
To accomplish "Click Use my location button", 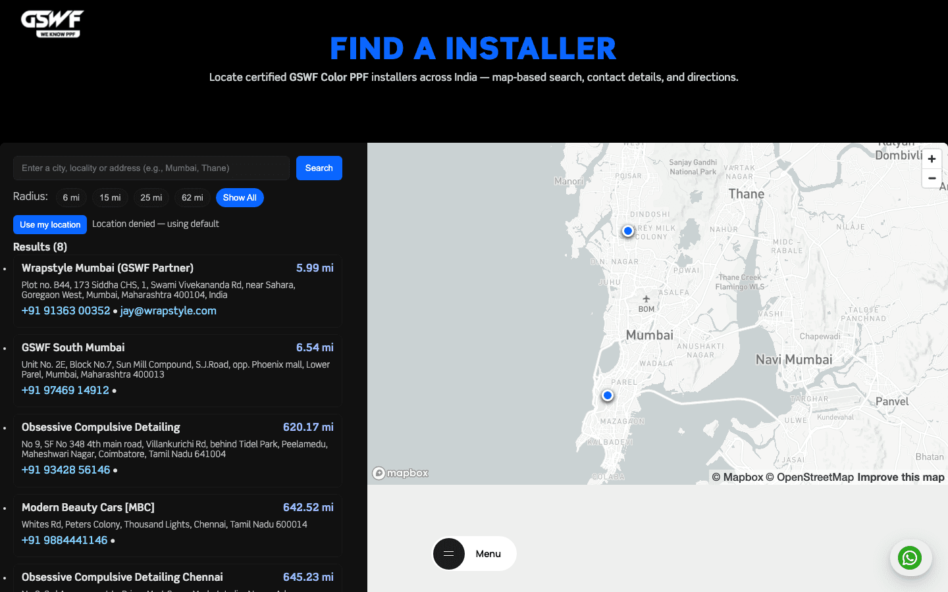I will point(50,224).
